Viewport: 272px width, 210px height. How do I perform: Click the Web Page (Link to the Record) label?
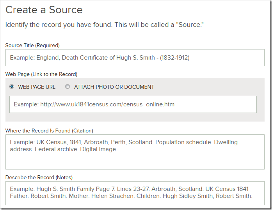[41, 74]
